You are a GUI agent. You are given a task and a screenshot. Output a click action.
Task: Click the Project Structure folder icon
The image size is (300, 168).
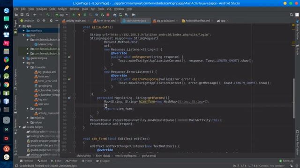[x=134, y=14]
